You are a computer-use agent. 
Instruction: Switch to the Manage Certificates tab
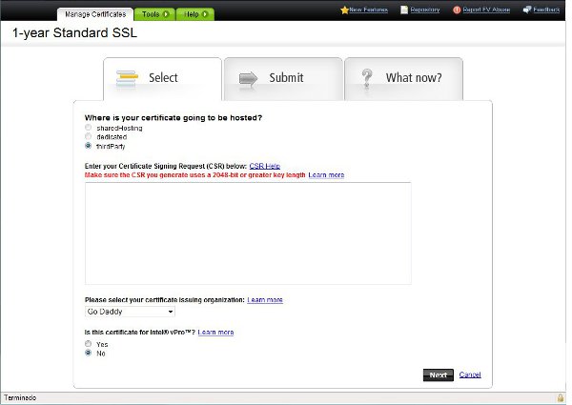point(95,15)
